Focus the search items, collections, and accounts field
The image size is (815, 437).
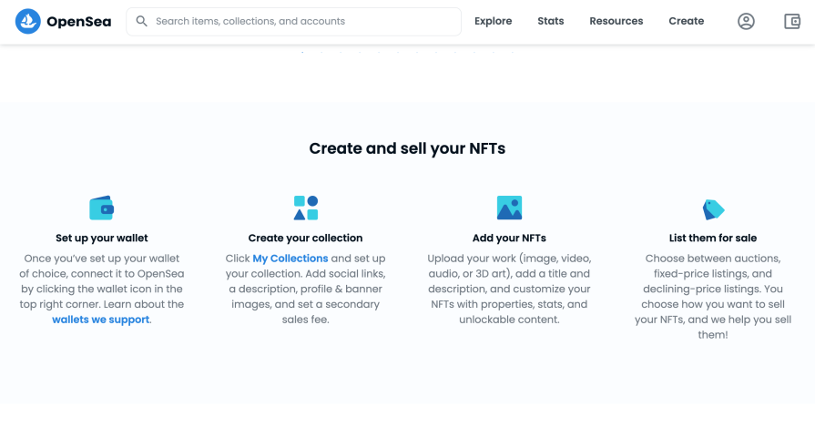[293, 21]
